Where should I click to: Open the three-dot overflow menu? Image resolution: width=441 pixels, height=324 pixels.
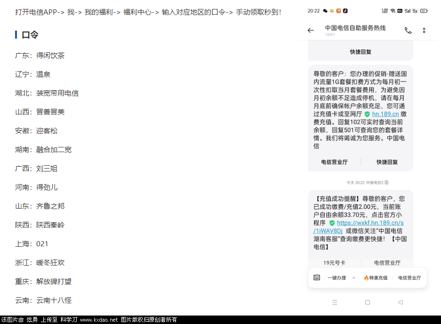click(424, 30)
